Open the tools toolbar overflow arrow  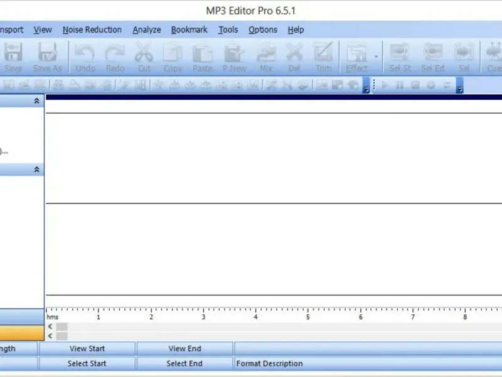point(366,85)
